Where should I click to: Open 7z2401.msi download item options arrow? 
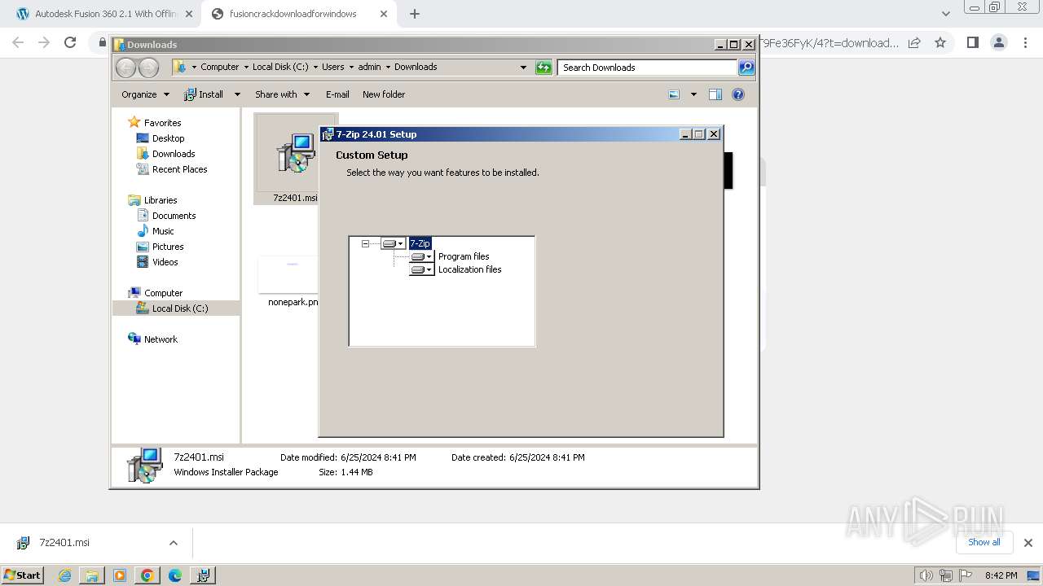click(173, 543)
